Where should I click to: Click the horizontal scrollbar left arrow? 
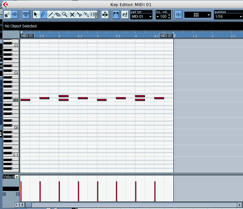[x=23, y=205]
